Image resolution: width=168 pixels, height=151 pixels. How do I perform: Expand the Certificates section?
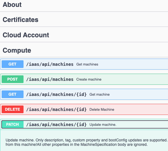tap(21, 20)
